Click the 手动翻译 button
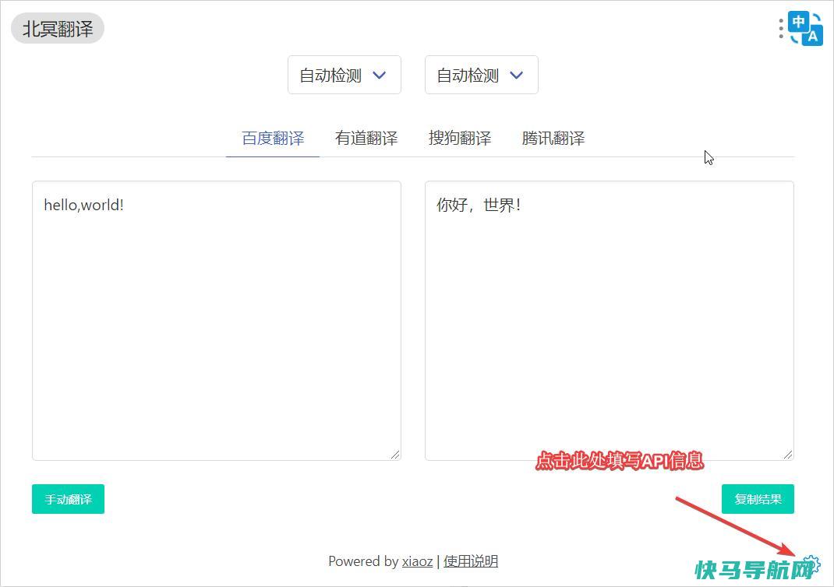 (68, 499)
